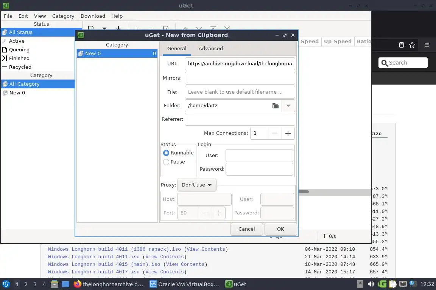Select All Status in the sidebar
This screenshot has width=436, height=290.
[41, 32]
